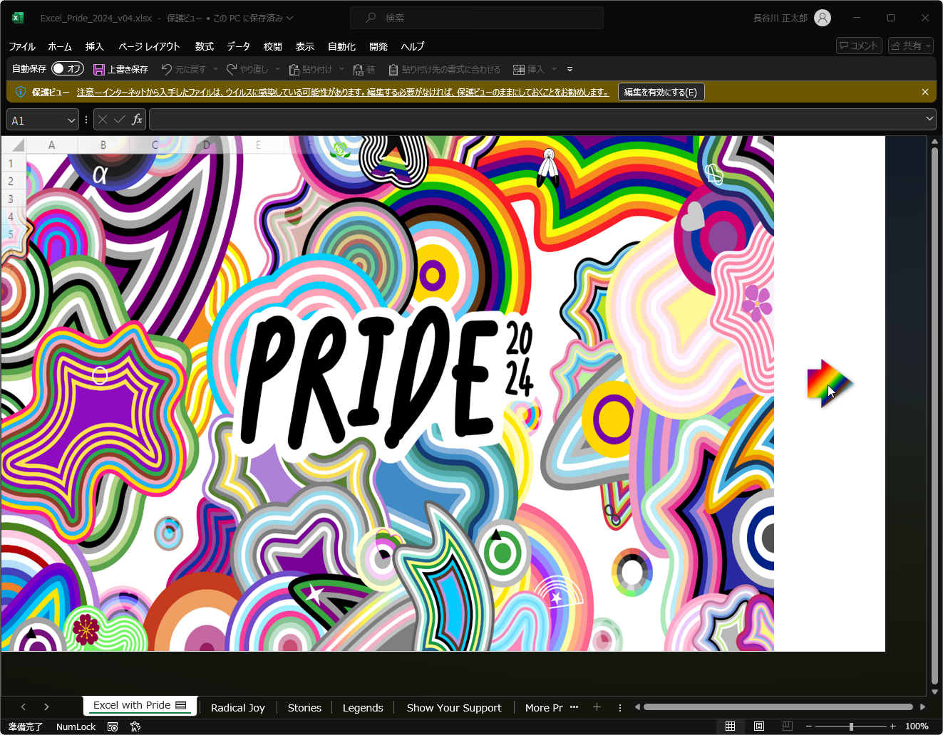Expand the formula bar chevron

point(929,119)
